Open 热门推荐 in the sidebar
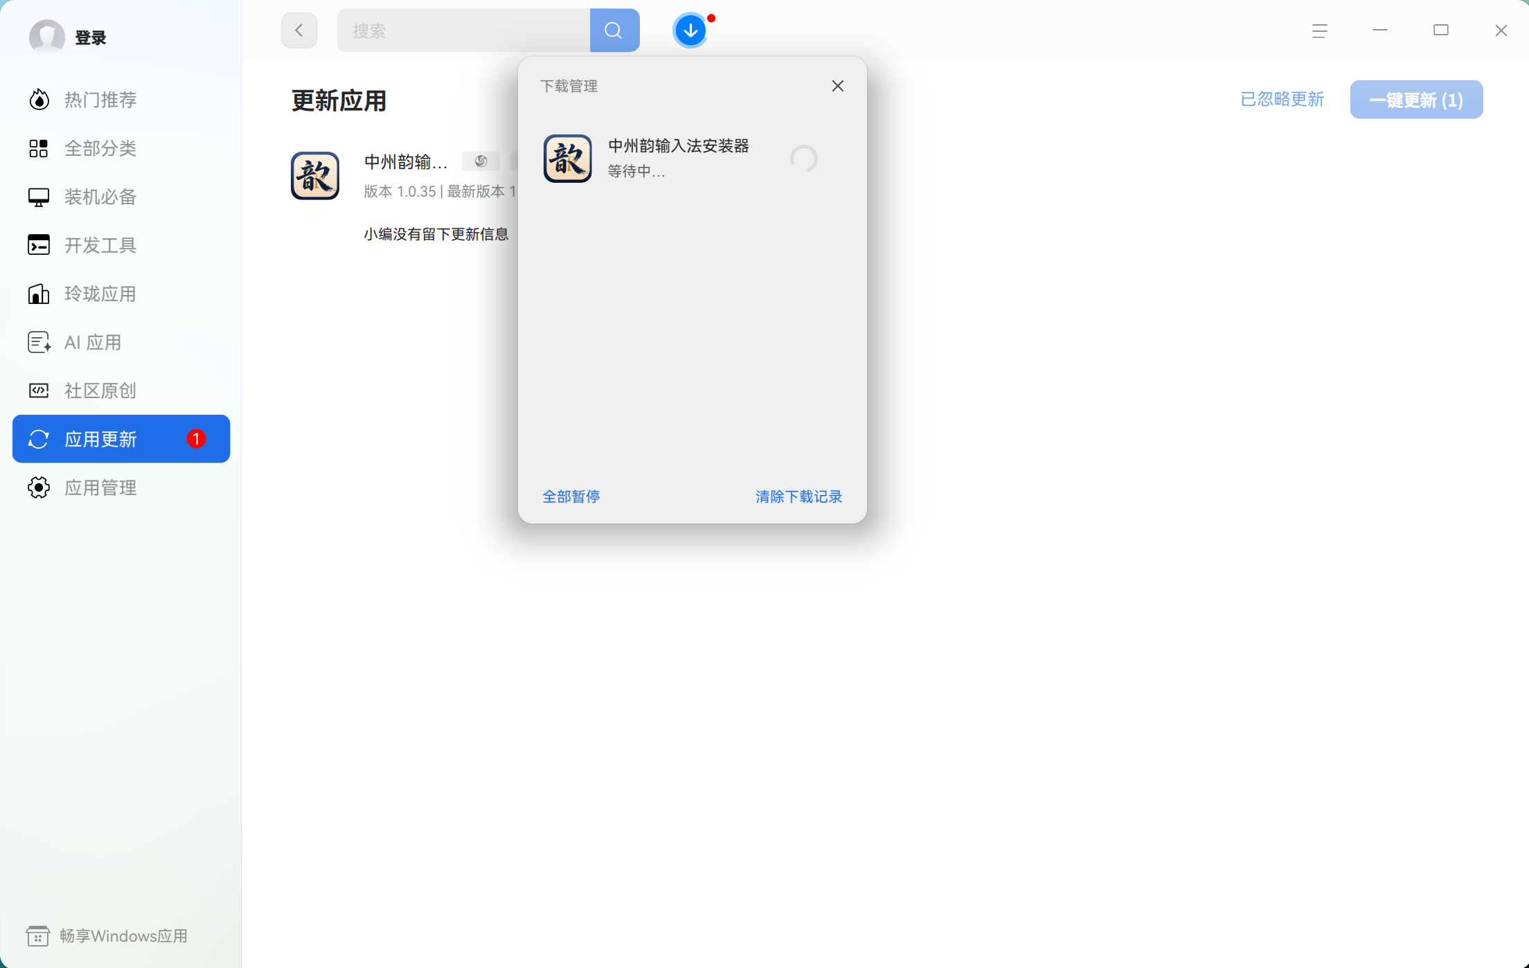 [x=121, y=100]
